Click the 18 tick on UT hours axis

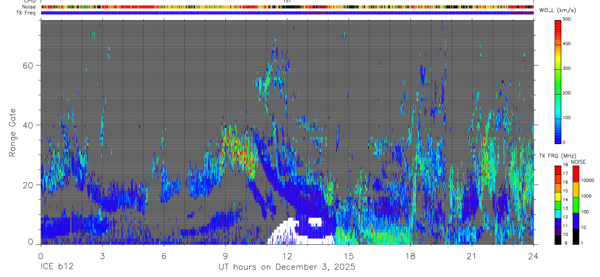[x=410, y=256]
